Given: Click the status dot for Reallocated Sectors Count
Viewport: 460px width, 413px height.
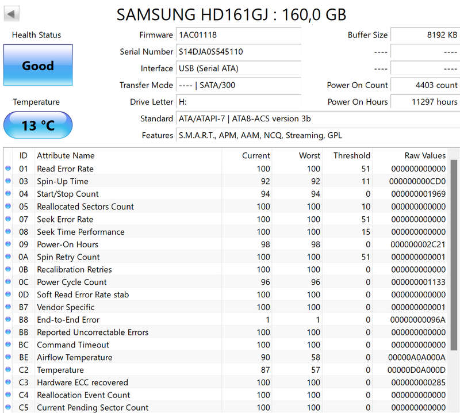Looking at the screenshot, I should pyautogui.click(x=8, y=206).
